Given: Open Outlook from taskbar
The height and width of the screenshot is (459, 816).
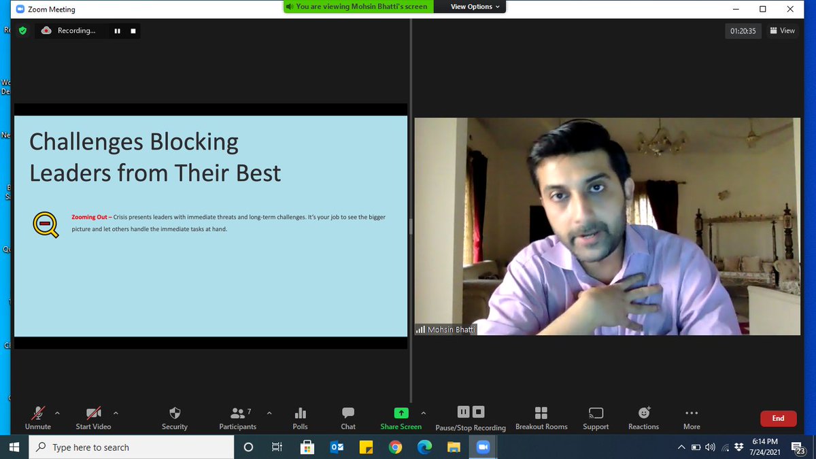Looking at the screenshot, I should 337,447.
